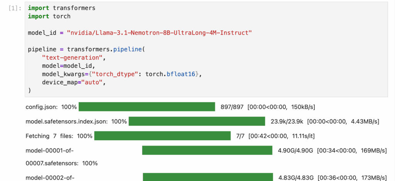Screen dimensions: 395x181
Task: Click the 23.9k/23.9k transfer stats text
Action: pyautogui.click(x=287, y=121)
